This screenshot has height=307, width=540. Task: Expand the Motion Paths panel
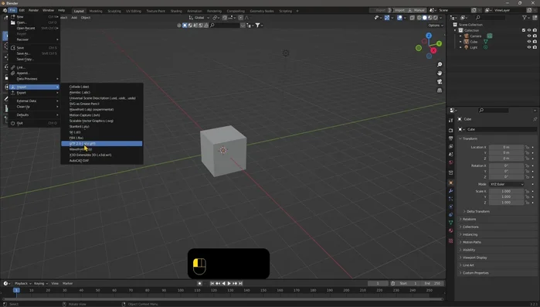coord(471,242)
